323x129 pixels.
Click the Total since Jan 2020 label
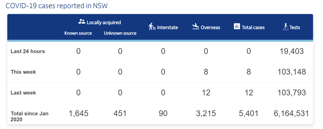(x=30, y=116)
